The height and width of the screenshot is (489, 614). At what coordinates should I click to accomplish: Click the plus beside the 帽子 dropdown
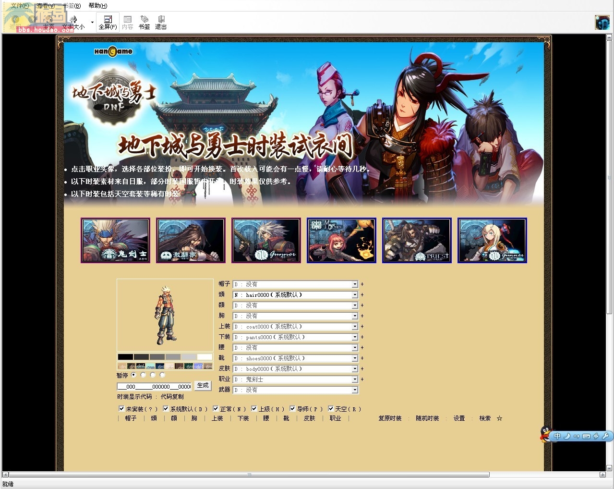click(362, 284)
